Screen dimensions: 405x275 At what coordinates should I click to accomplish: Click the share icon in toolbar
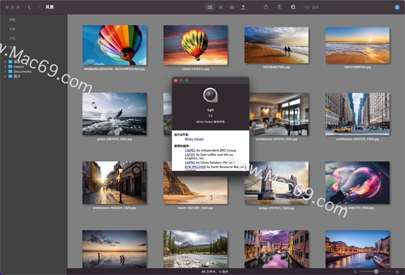(266, 7)
